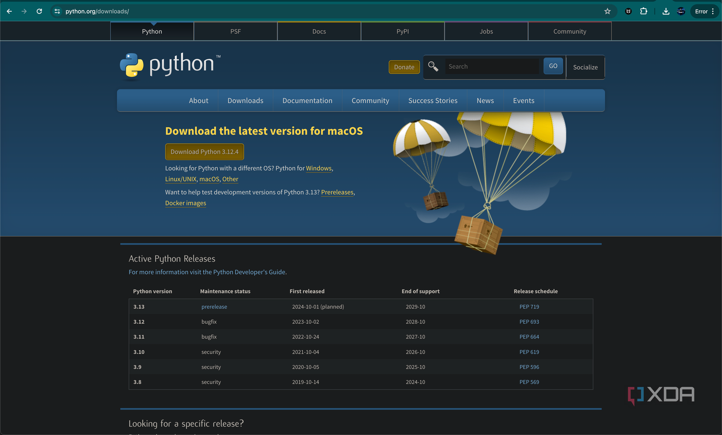Click the shield icon in the toolbar
Image resolution: width=722 pixels, height=435 pixels.
point(628,11)
